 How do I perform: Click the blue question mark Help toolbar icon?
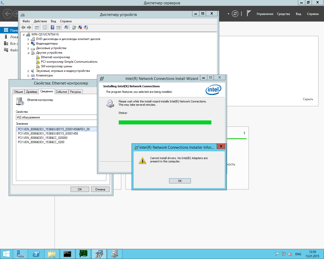(x=52, y=28)
